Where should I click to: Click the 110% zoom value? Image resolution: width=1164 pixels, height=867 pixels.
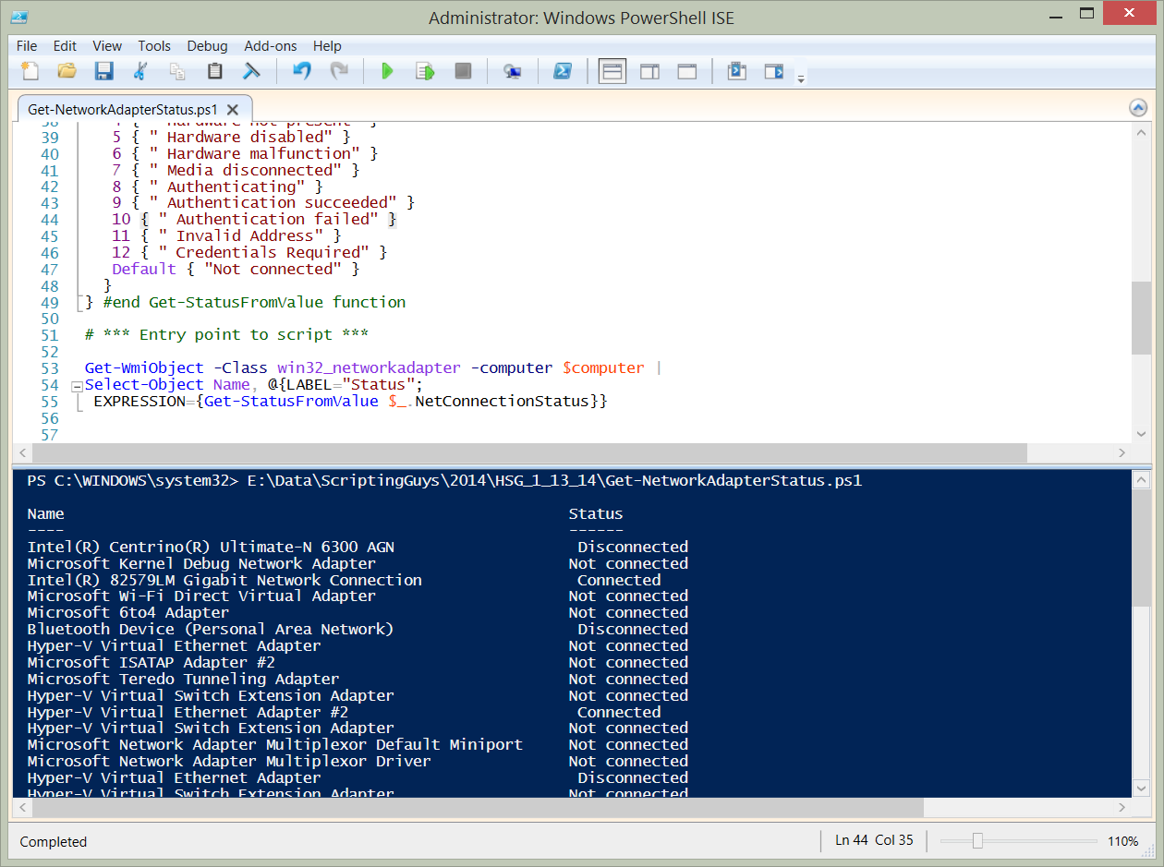coord(1122,841)
